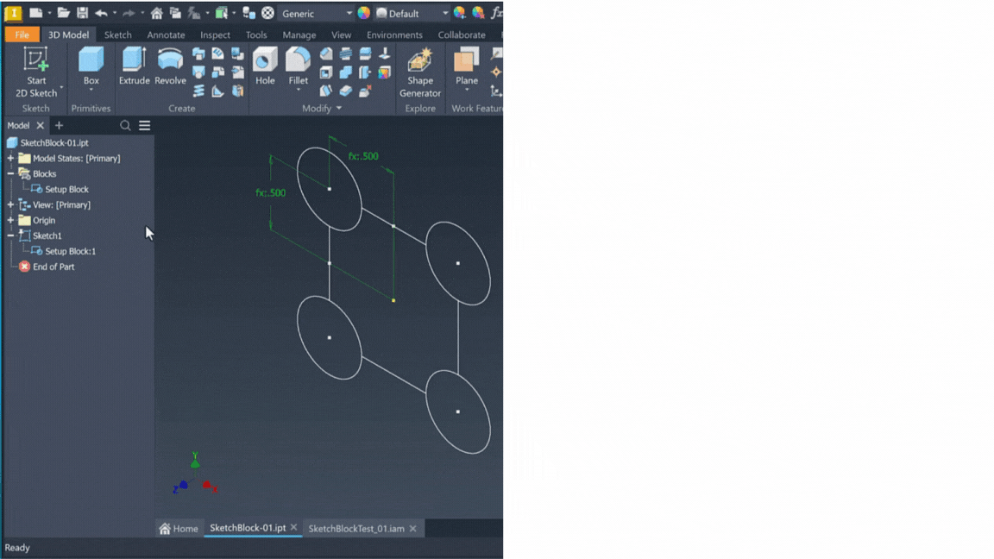The height and width of the screenshot is (559, 994).
Task: Switch to the Sketch ribbon tab
Action: (117, 35)
